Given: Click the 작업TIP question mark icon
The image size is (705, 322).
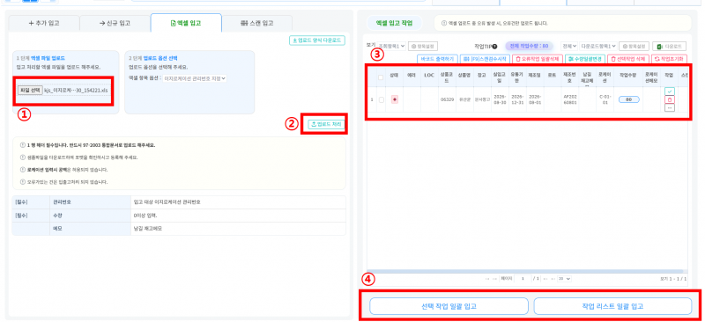Looking at the screenshot, I should pyautogui.click(x=494, y=47).
